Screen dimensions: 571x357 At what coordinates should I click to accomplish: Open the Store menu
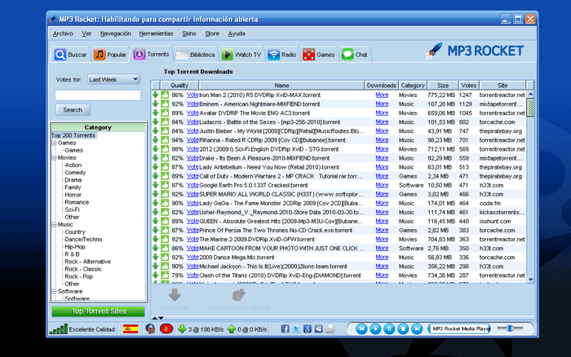click(x=212, y=33)
